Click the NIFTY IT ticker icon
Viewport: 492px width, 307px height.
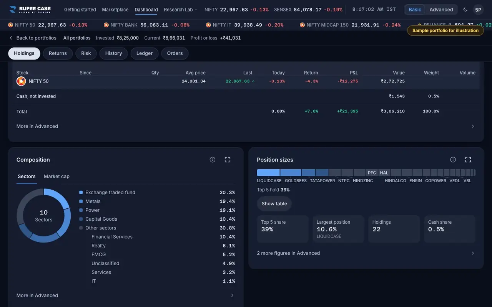coord(208,25)
